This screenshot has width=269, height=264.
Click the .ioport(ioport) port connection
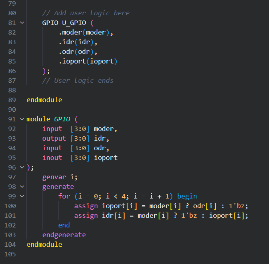[x=89, y=61]
